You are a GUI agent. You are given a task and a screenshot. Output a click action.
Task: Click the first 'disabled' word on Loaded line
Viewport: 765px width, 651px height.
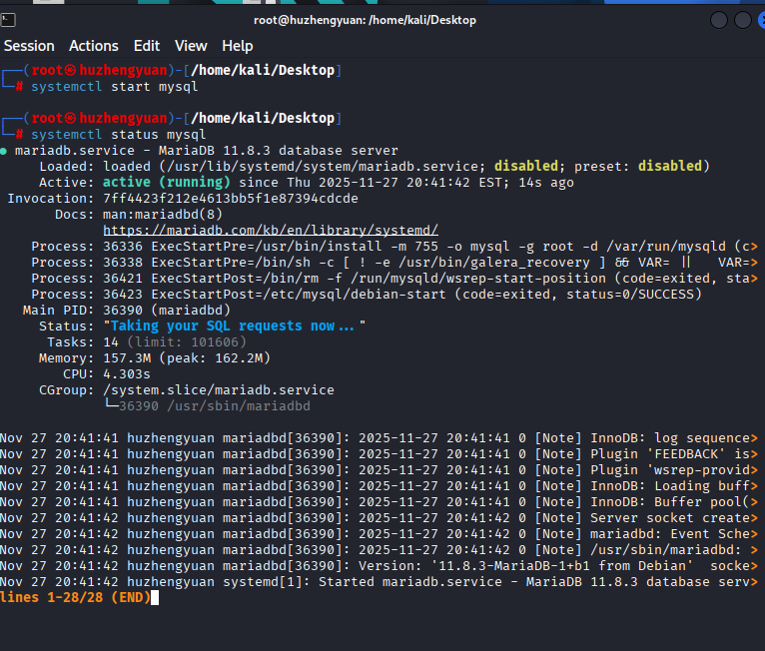(526, 167)
